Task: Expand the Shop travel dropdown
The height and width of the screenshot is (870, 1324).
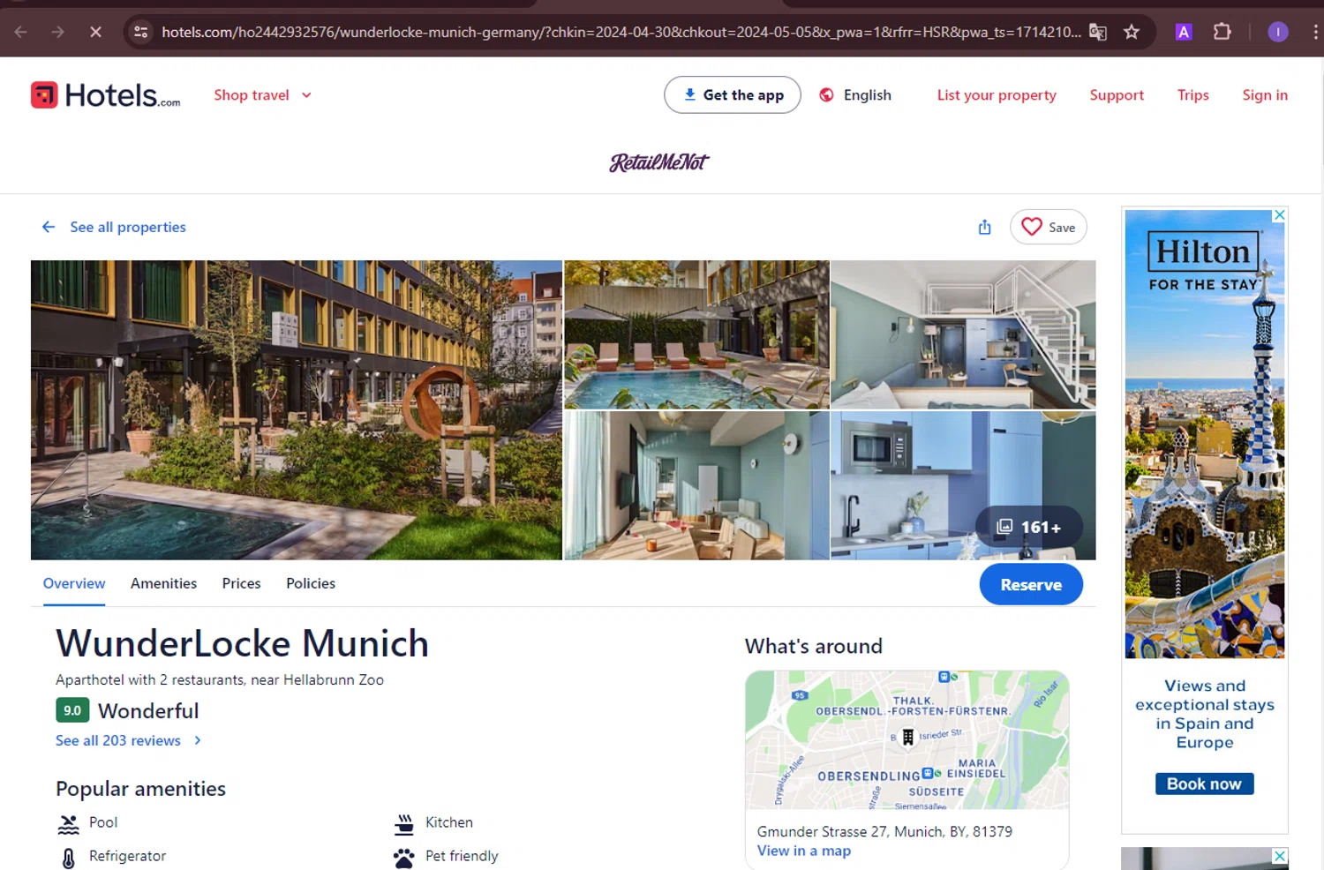Action: 262,95
